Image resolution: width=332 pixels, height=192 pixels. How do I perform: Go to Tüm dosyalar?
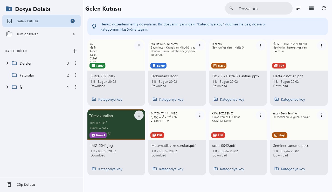click(x=41, y=34)
